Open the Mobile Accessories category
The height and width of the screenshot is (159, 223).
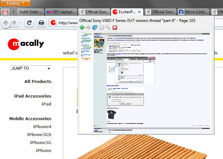click(x=30, y=119)
